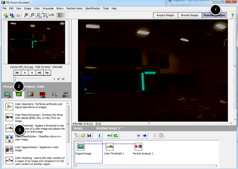Click the Browse Images button

[189, 15]
